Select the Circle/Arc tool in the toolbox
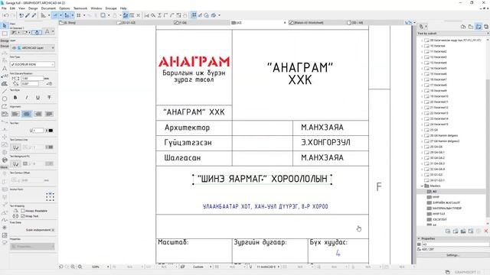490x275 pixels. click(x=5, y=99)
